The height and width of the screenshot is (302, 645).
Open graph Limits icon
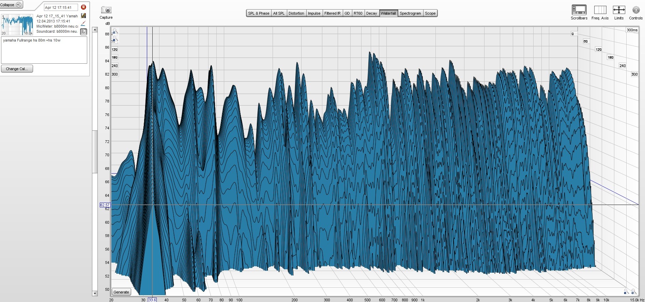(x=619, y=10)
